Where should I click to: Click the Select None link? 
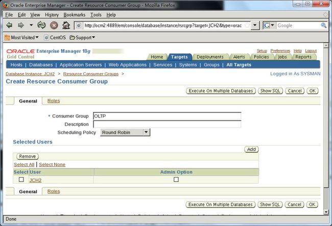[52, 164]
